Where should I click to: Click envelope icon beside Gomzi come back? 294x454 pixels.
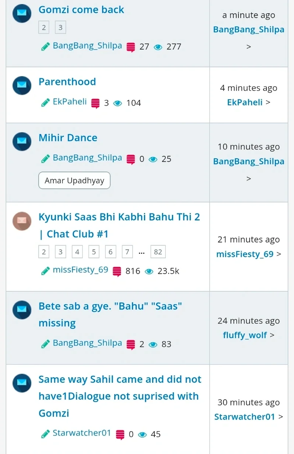point(22,14)
